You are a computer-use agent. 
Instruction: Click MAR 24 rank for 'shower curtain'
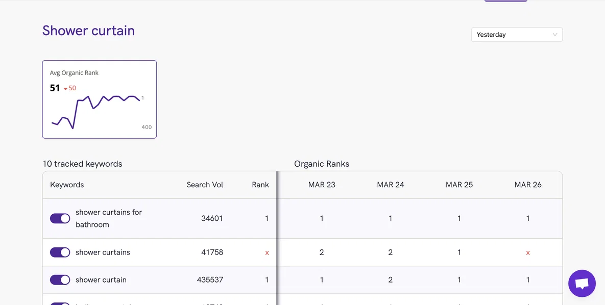391,280
